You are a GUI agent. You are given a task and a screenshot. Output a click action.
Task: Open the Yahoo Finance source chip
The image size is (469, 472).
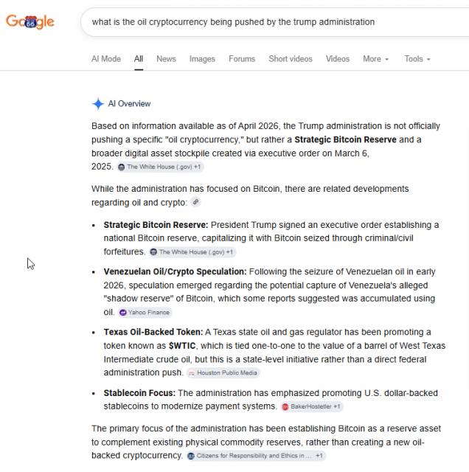[x=145, y=312]
